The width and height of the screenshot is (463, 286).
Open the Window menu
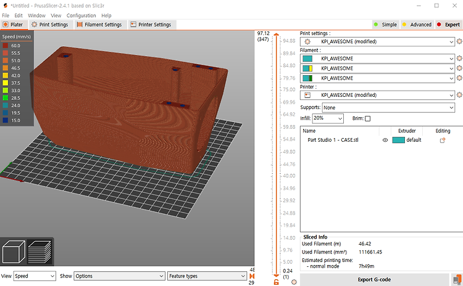pos(36,15)
